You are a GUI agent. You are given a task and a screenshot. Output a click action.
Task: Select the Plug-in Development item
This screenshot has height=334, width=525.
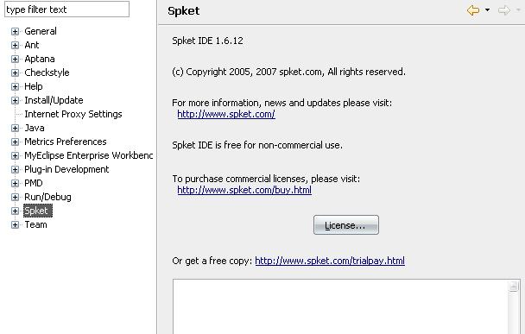[66, 169]
